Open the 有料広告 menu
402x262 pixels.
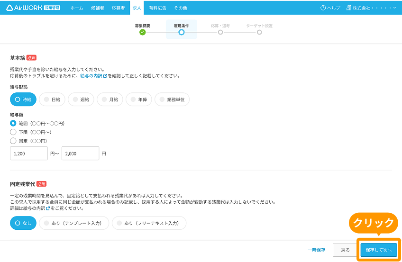pos(157,8)
